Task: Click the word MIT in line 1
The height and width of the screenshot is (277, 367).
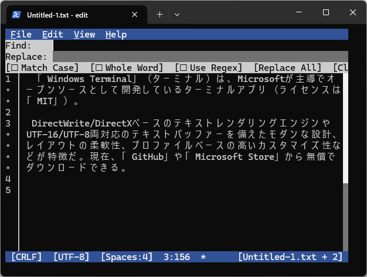Action: tap(45, 101)
